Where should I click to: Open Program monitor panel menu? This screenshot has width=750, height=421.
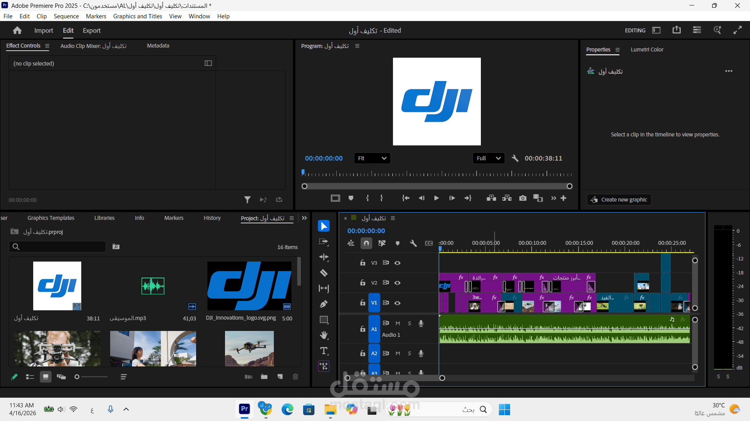tap(357, 46)
